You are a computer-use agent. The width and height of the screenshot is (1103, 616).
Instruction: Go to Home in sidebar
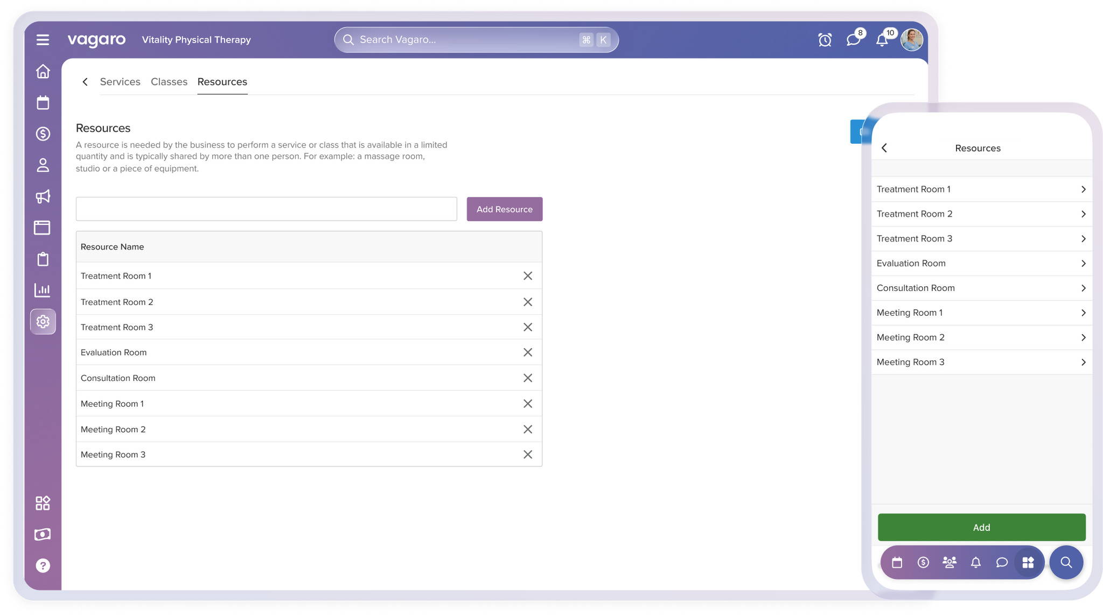(x=43, y=71)
